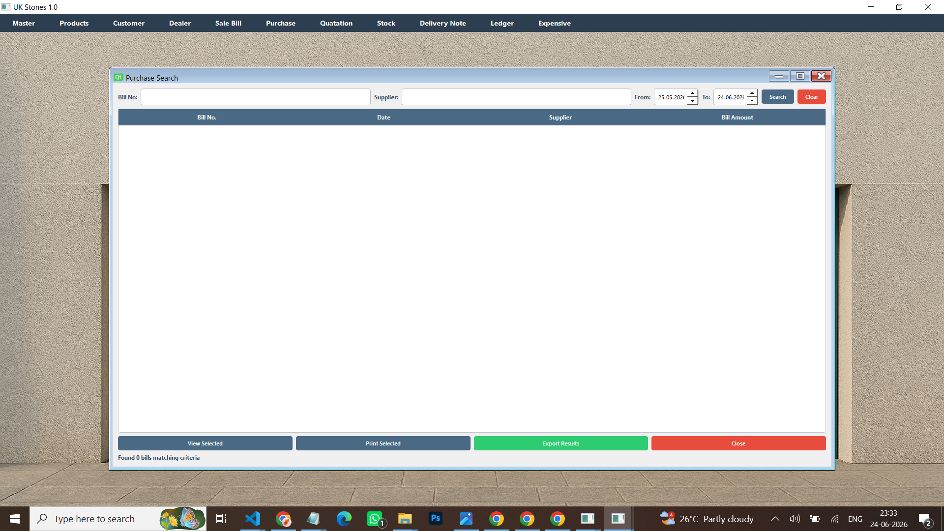Show hidden system tray icons chevron
This screenshot has width=944, height=531.
(x=775, y=519)
